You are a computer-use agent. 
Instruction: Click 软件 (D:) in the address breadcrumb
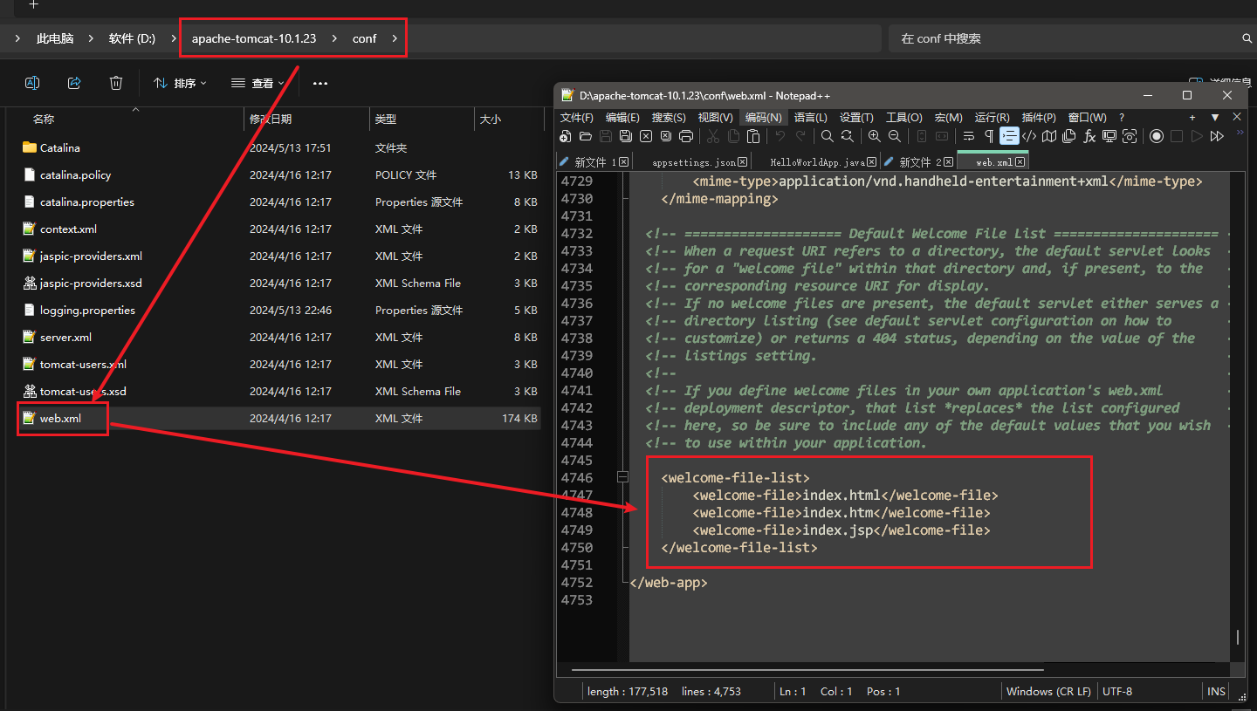pyautogui.click(x=132, y=38)
